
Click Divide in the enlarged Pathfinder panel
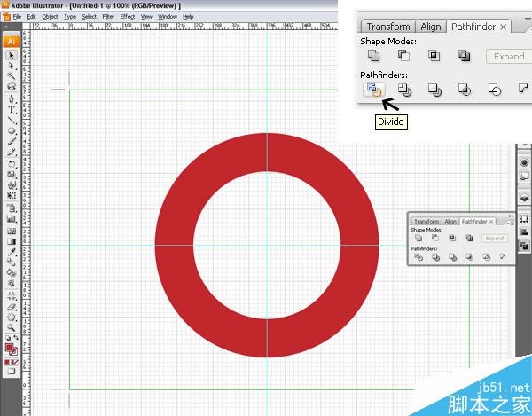point(374,90)
